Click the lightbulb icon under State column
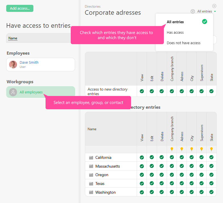The image size is (223, 203). tap(211, 149)
